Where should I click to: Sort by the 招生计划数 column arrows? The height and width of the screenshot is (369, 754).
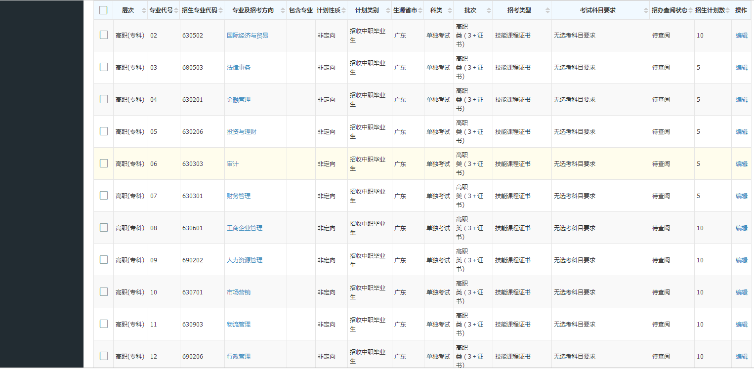pos(728,10)
